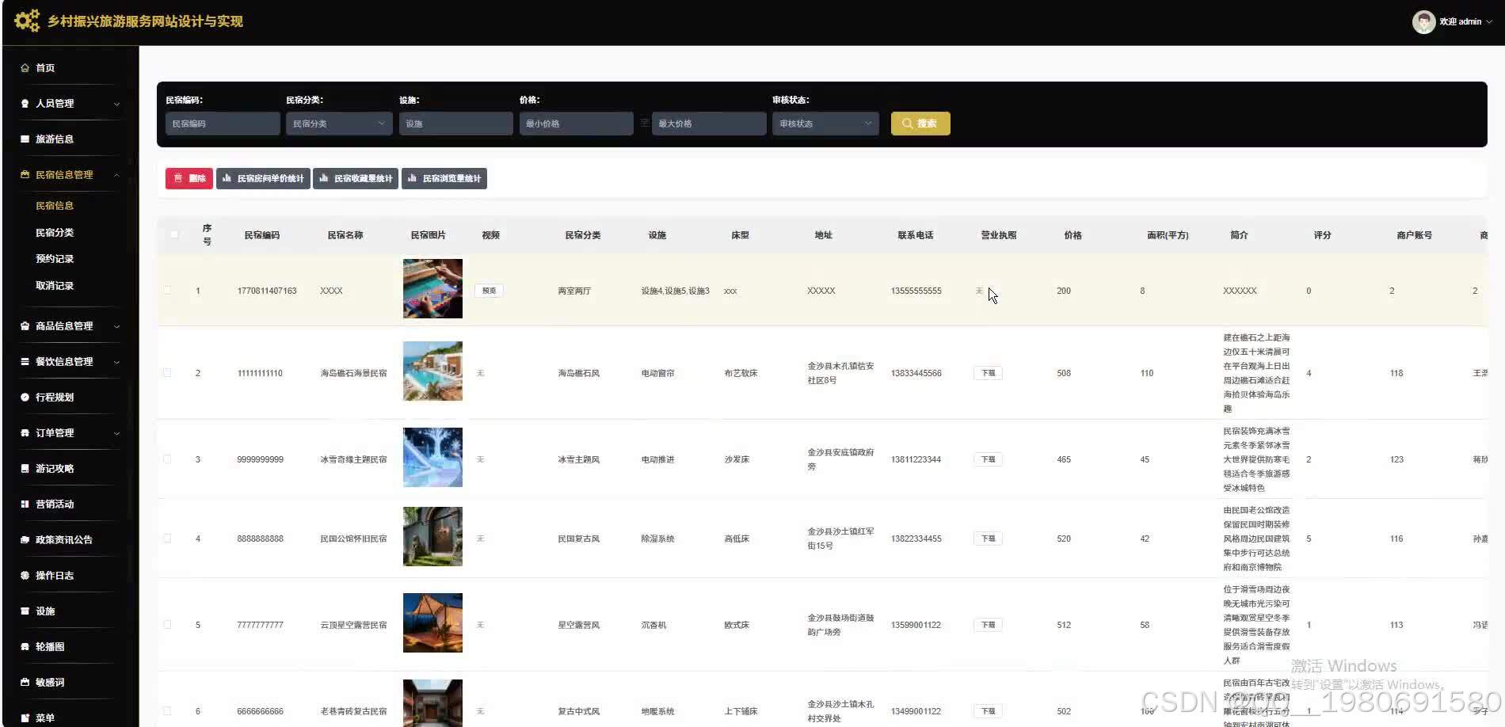1505x727 pixels.
Task: Open the 审核状态 filter dropdown
Action: pos(825,124)
